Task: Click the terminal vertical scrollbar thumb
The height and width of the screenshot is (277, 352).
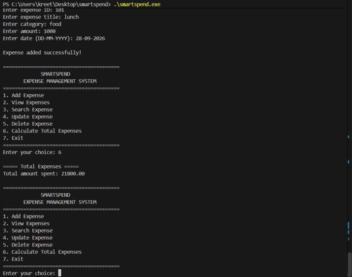Action: click(x=349, y=264)
